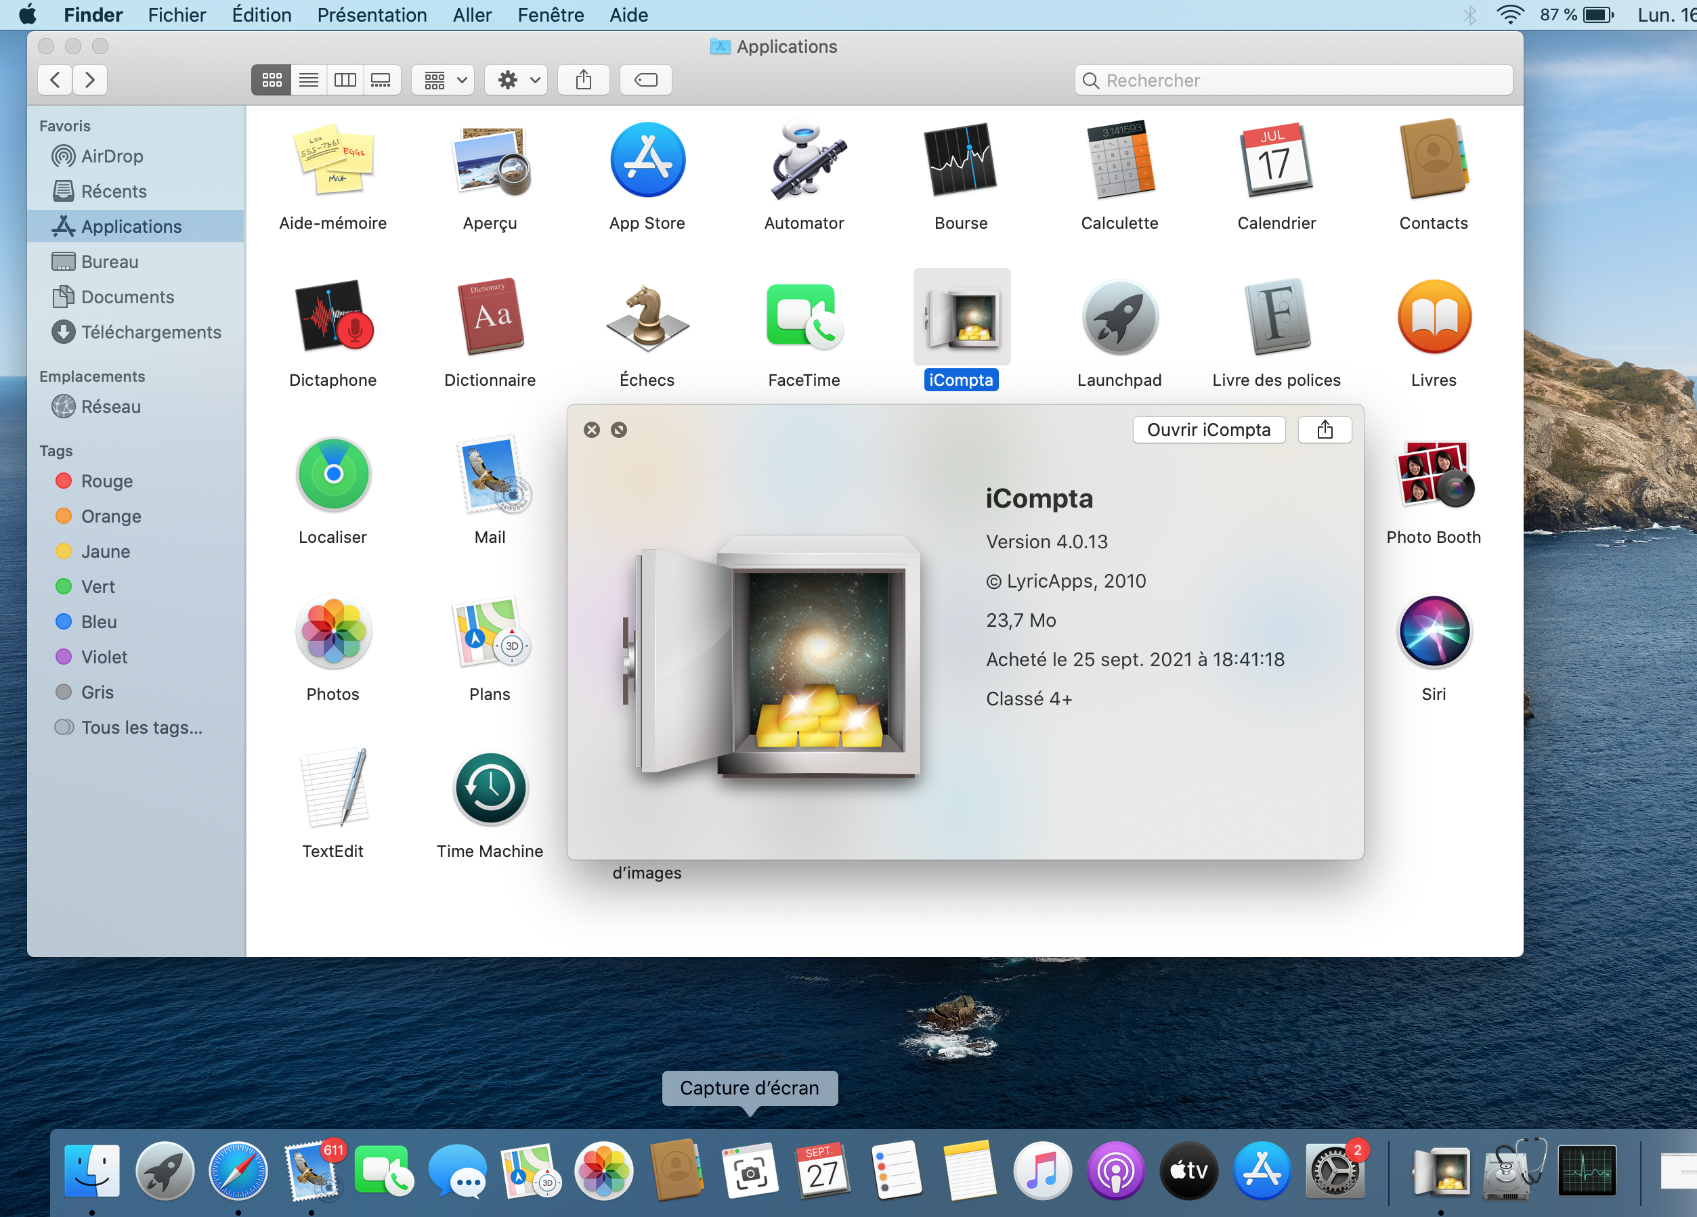
Task: Open the Fenêtre menu
Action: [551, 15]
